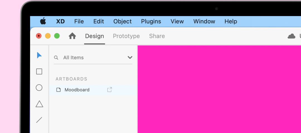Click the export icon beside Moodboard
This screenshot has width=301, height=133.
pos(110,89)
